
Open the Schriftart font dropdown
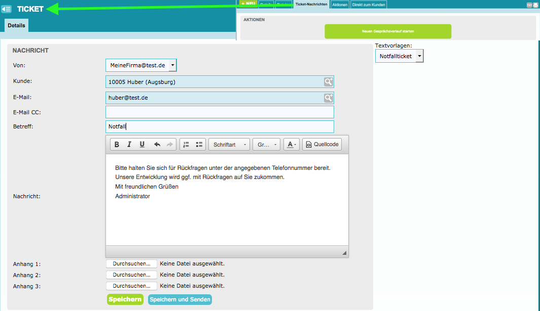click(229, 145)
